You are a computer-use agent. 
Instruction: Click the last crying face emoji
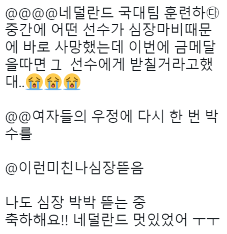(x=72, y=82)
